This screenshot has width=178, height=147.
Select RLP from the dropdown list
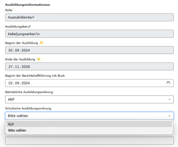tap(89, 124)
